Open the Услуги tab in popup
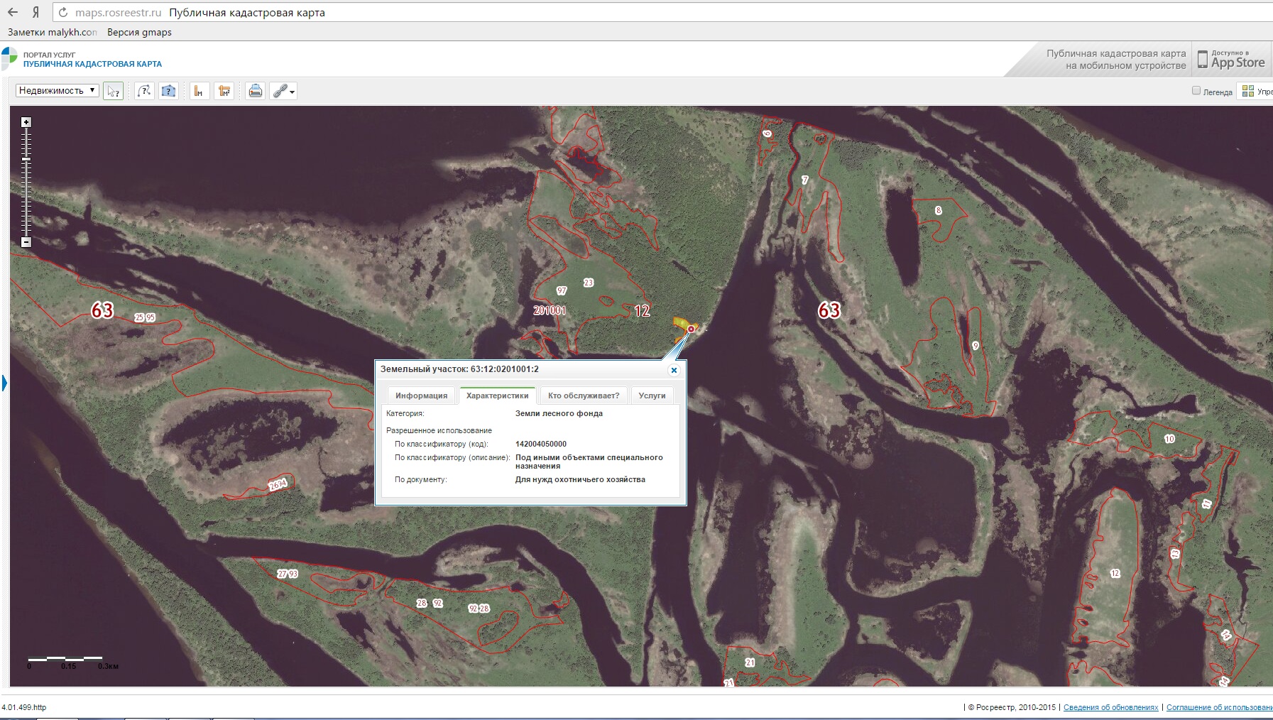 pyautogui.click(x=652, y=396)
